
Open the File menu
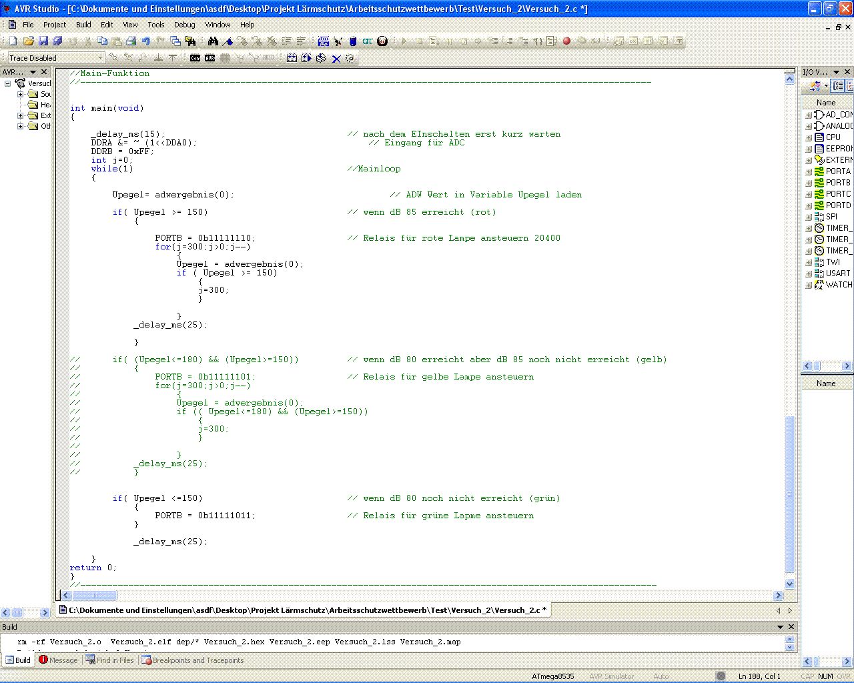click(28, 25)
